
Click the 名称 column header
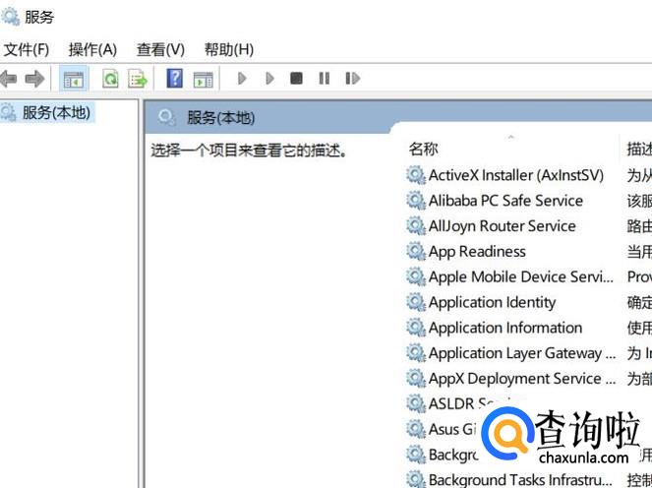click(423, 149)
